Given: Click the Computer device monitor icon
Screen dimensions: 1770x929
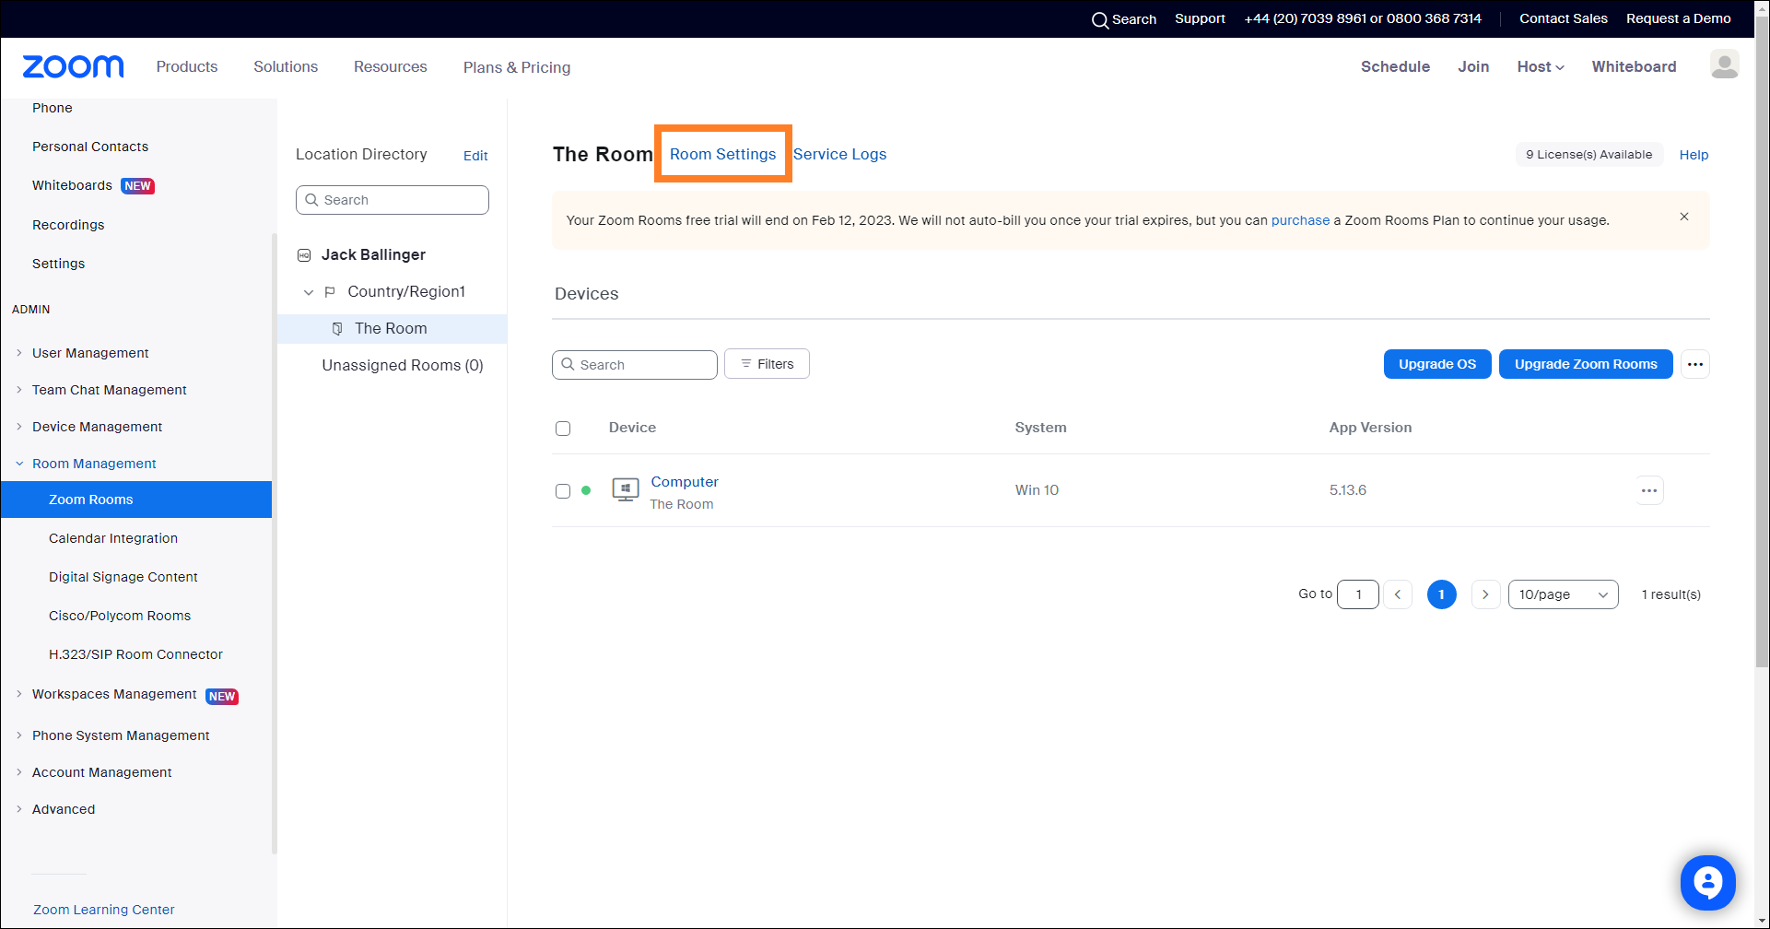Looking at the screenshot, I should (x=626, y=490).
